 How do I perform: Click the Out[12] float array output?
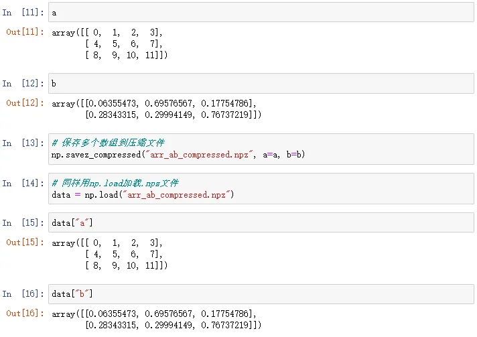156,109
